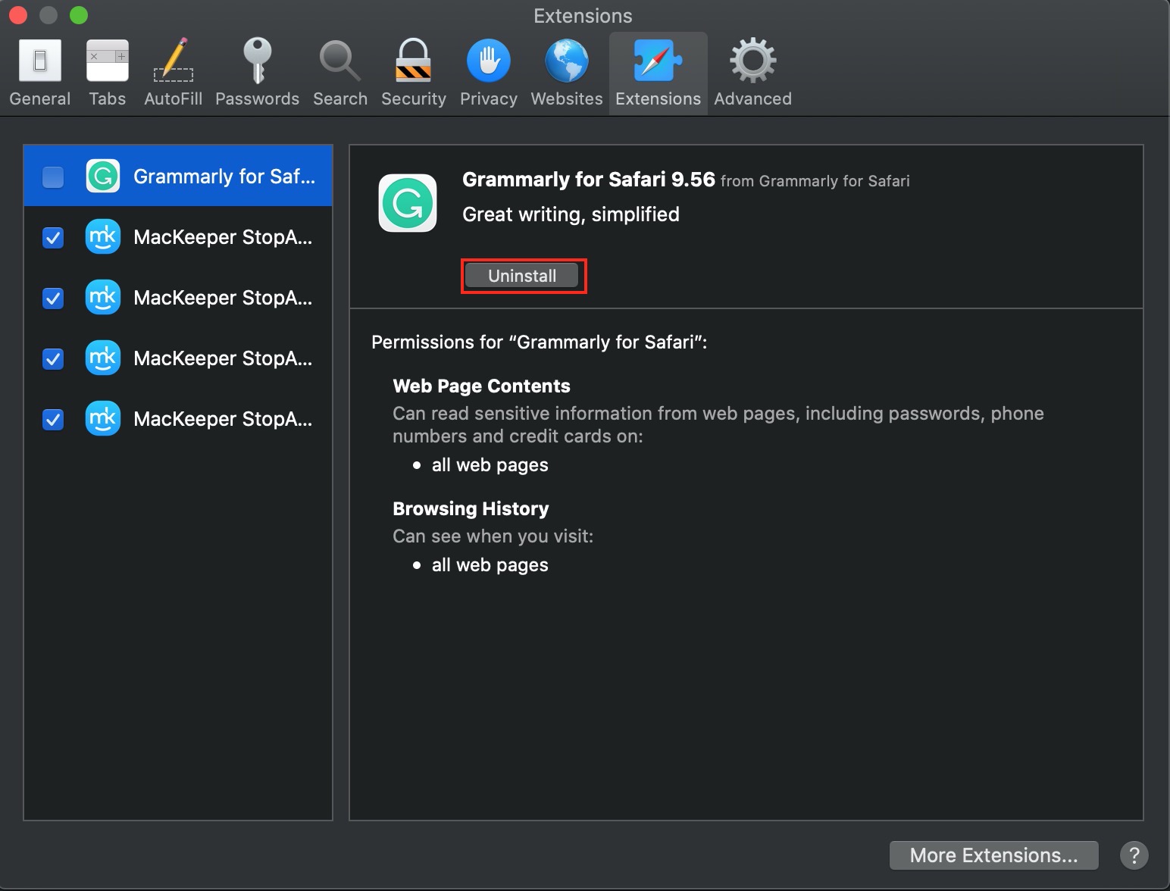Screen dimensions: 1170x891
Task: Uncheck the third MacKeeper StopAd extension
Action: tap(53, 358)
